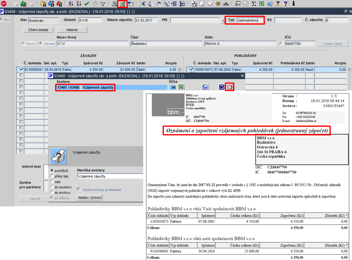Click 'Spárovat Kč' value 4 350.00 in závazky row

tap(87, 70)
